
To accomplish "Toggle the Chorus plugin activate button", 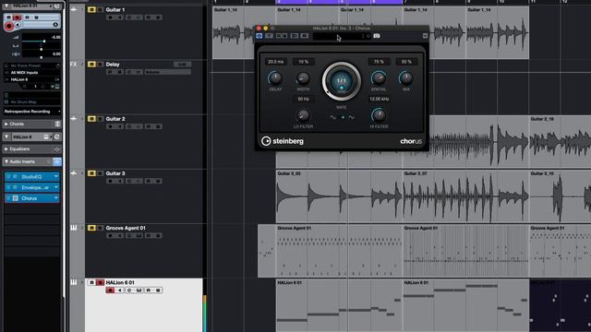I will (x=259, y=36).
